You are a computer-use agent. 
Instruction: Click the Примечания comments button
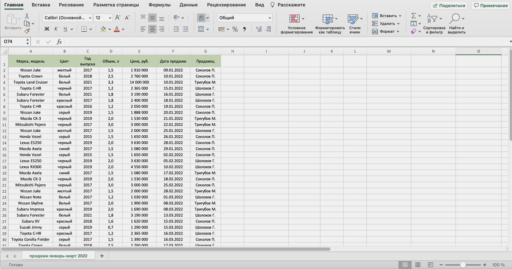click(x=491, y=5)
